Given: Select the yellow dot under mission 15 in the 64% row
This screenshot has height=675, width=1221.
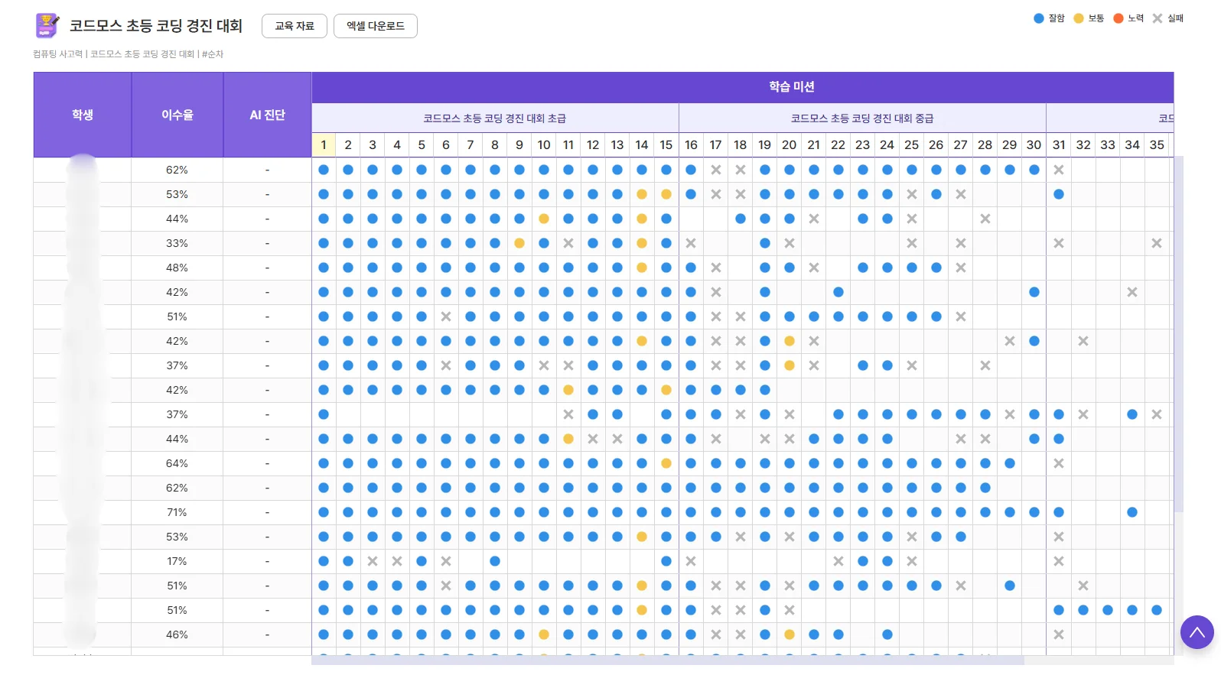Looking at the screenshot, I should point(666,463).
